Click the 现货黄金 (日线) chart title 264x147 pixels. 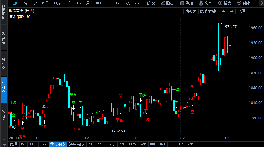click(22, 11)
